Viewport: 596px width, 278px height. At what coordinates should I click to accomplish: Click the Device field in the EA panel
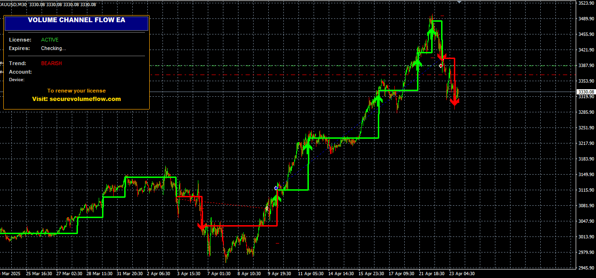click(18, 80)
